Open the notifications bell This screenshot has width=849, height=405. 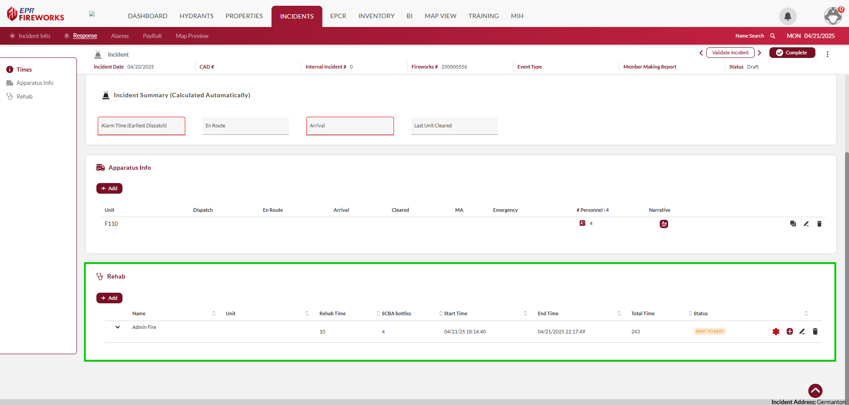tap(788, 16)
